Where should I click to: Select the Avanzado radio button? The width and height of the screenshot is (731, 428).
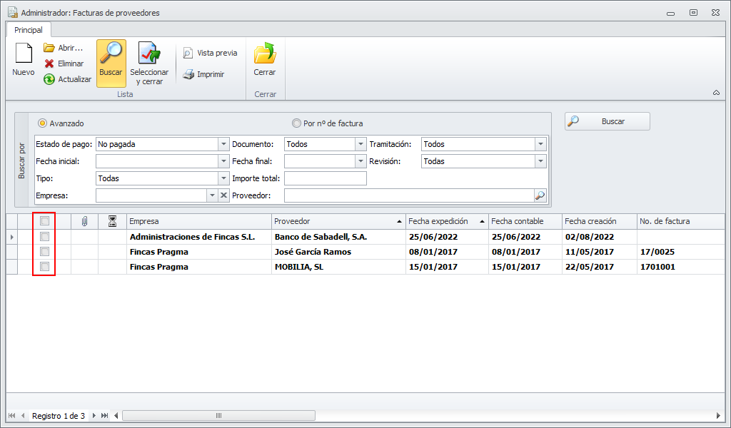(42, 123)
